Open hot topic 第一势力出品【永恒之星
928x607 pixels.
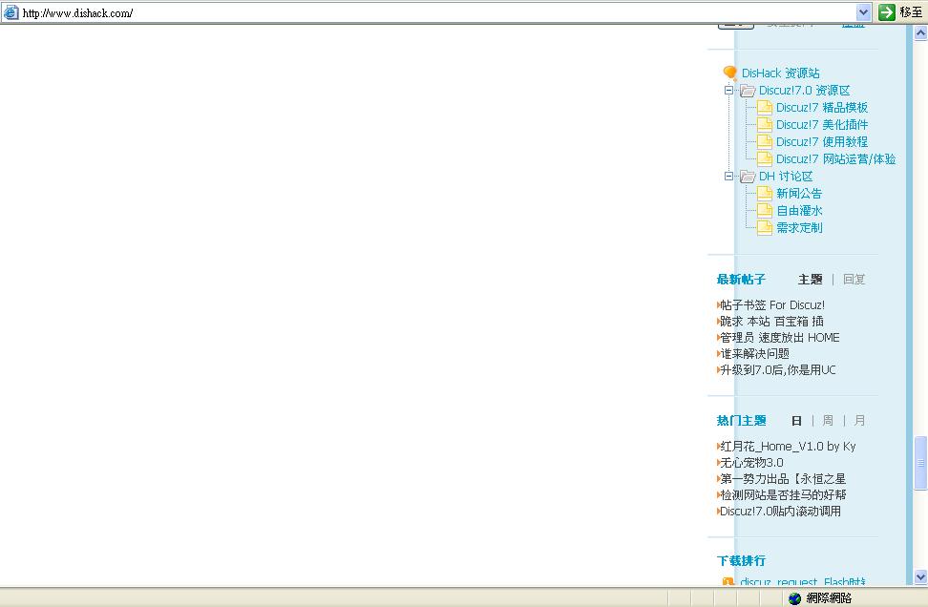pos(783,479)
